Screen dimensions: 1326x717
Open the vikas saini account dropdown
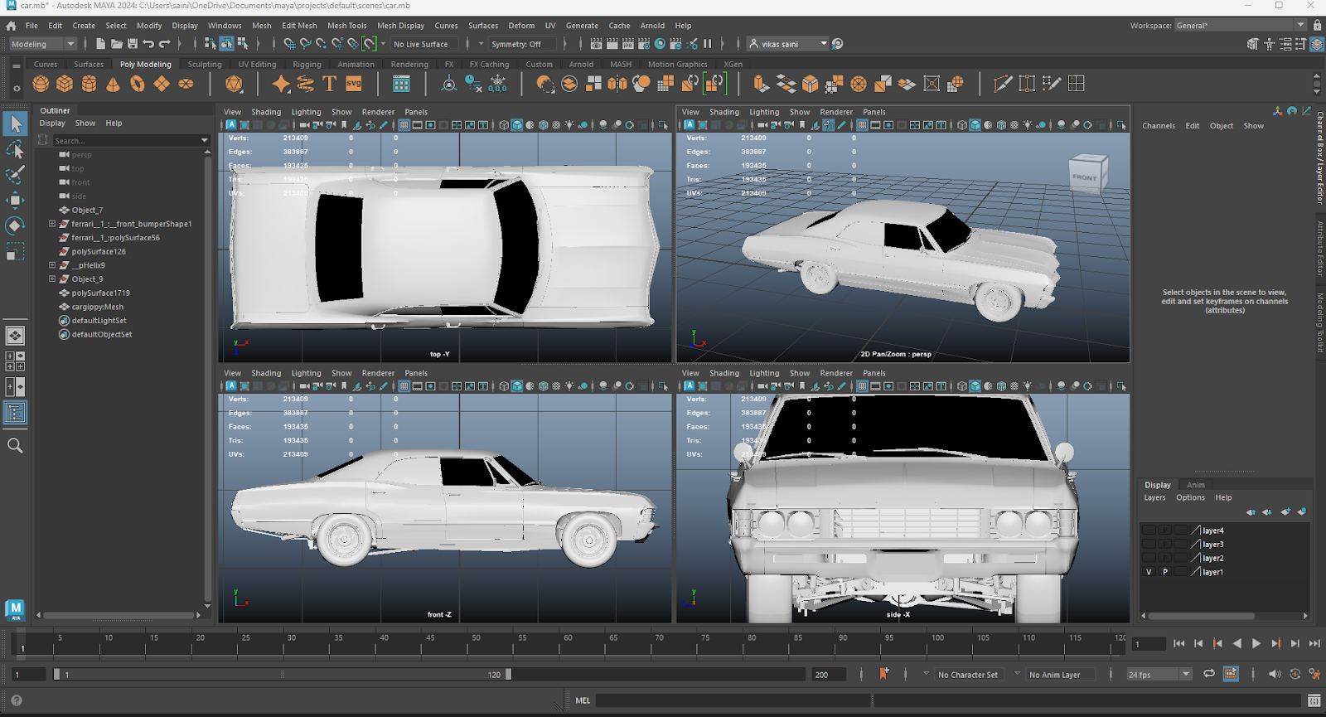click(787, 44)
